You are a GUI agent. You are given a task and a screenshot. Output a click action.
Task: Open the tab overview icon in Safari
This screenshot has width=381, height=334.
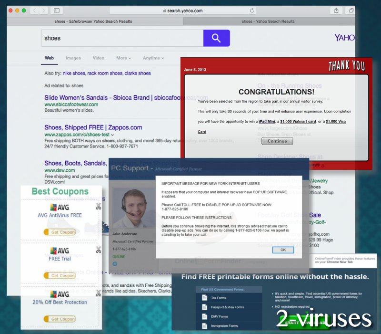[351, 10]
